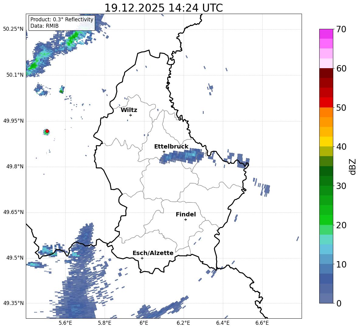The width and height of the screenshot is (360, 329).
Task: Click the Data: RMIB text
Action: pyautogui.click(x=44, y=26)
